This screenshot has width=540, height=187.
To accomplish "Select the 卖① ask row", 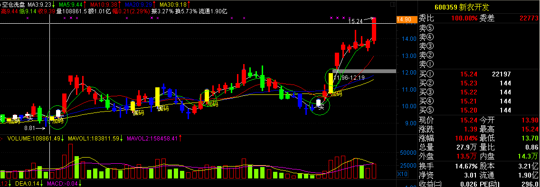I will click(x=479, y=64).
